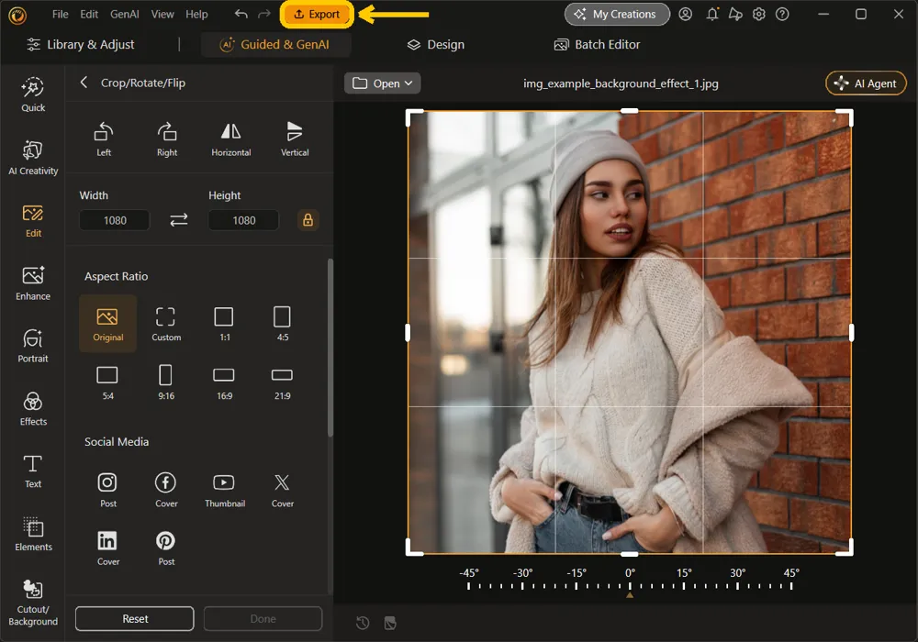918x642 pixels.
Task: Select the Text tool
Action: click(33, 471)
